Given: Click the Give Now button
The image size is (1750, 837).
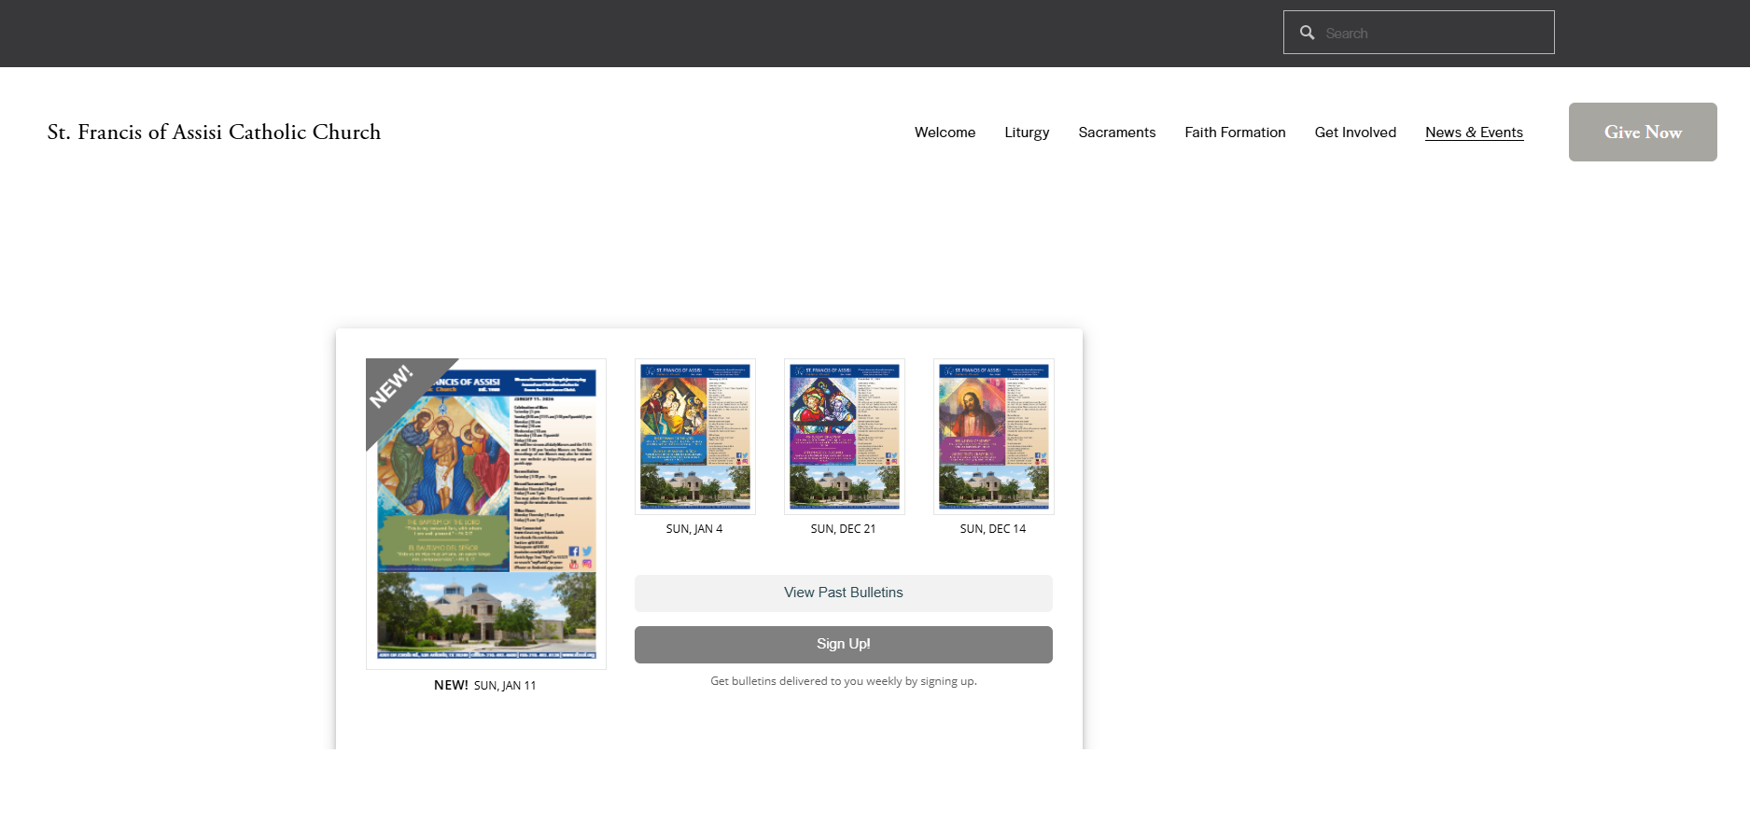Looking at the screenshot, I should pos(1643,132).
